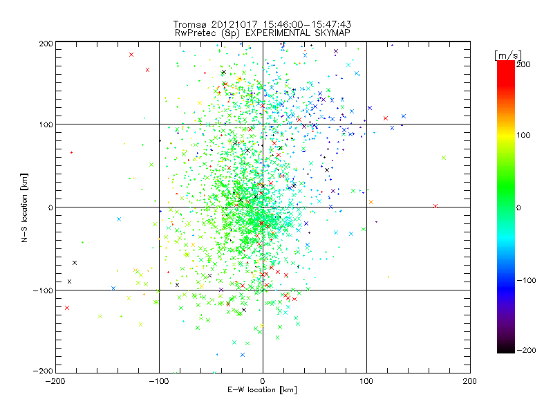
Task: Click the "E-W location [km]" axis label
Action: pos(262,389)
